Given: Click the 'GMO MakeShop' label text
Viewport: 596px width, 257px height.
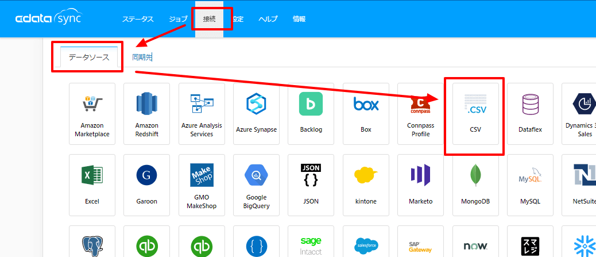Looking at the screenshot, I should (202, 201).
